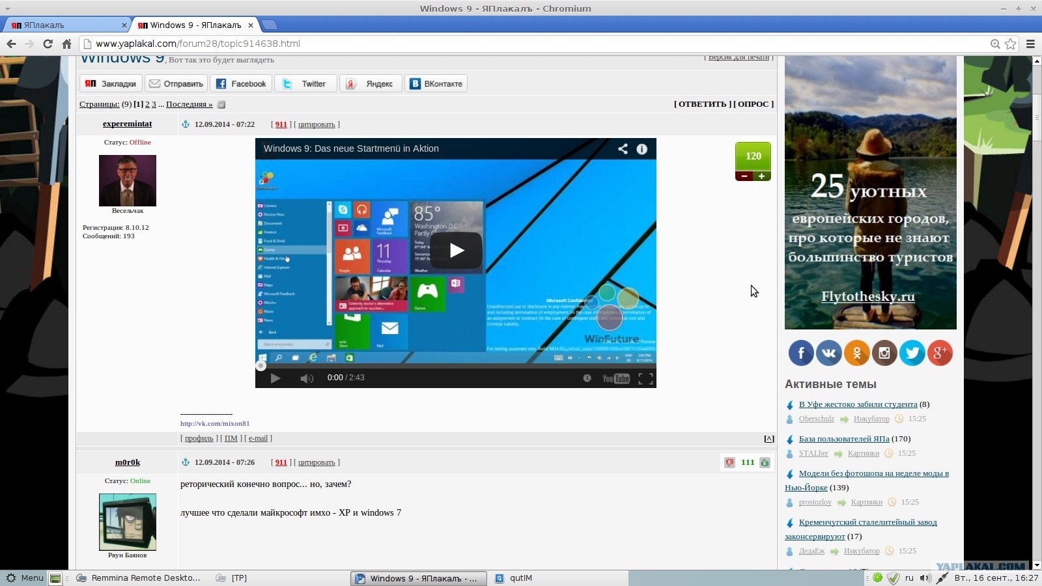1042x586 pixels.
Task: Open the Twitter round social icon
Action: point(912,353)
